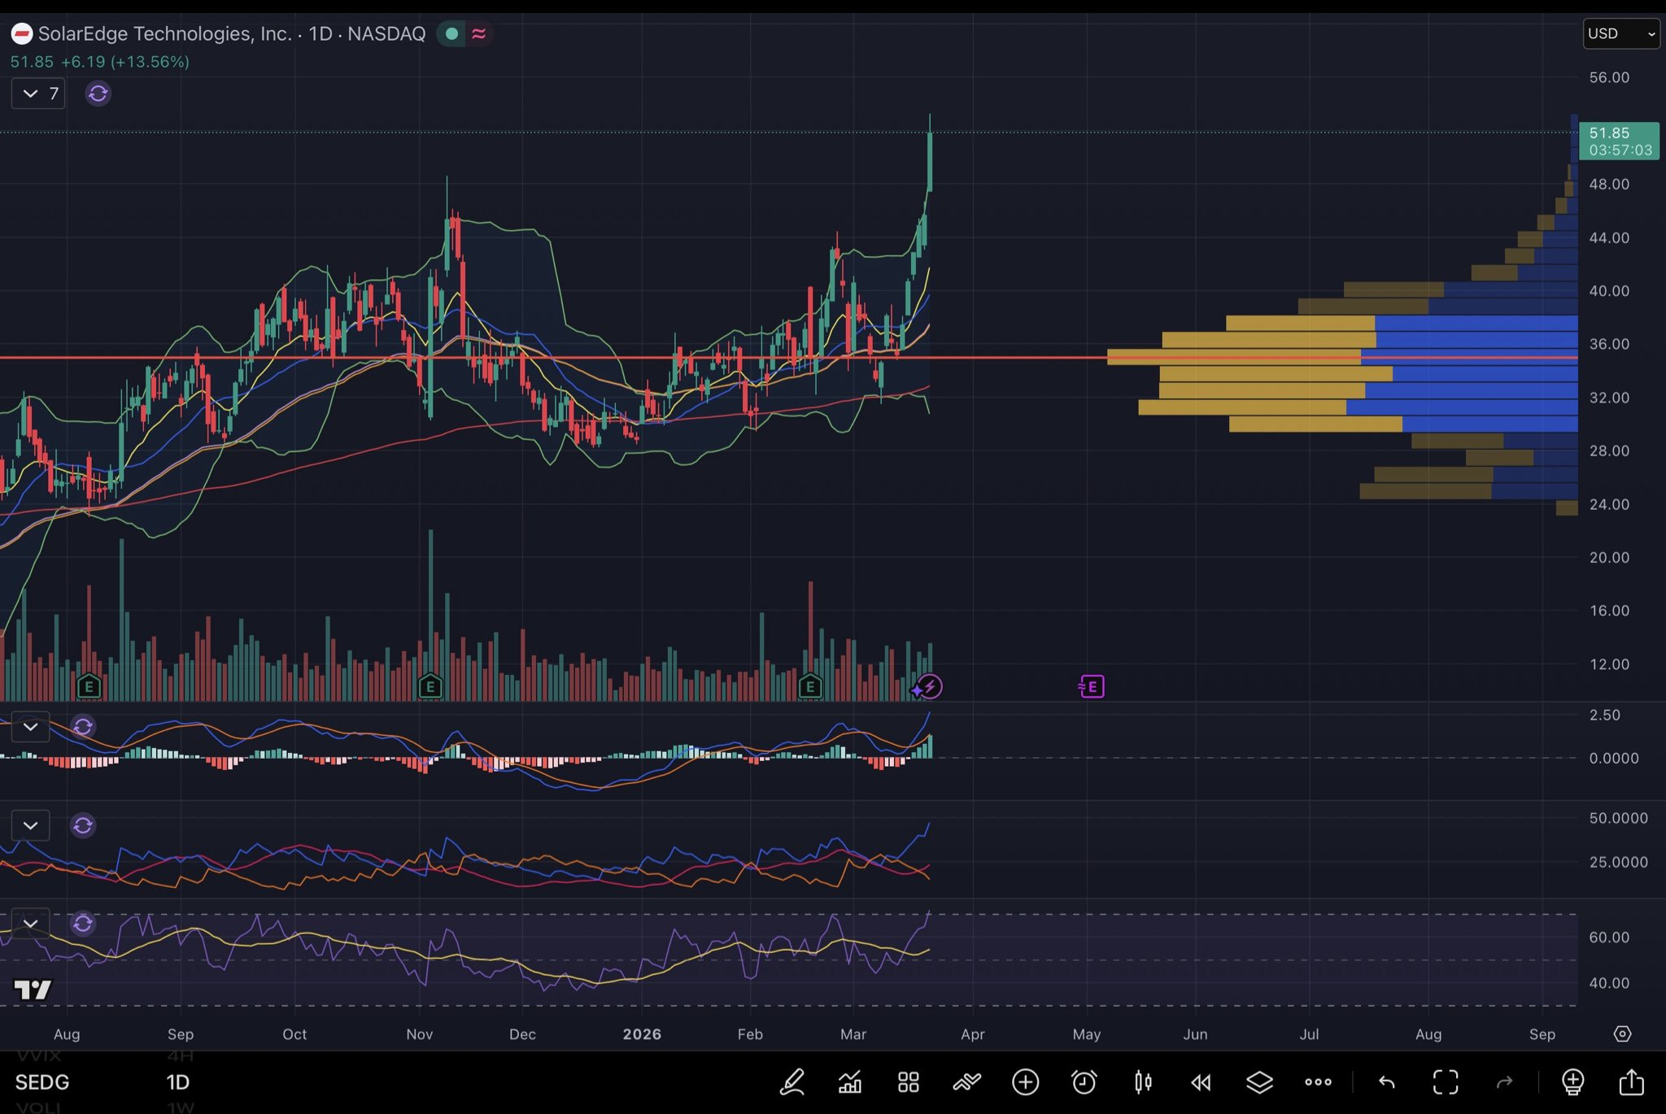Start bar replay with rewind icon
Screen dimensions: 1666x1114
point(1201,1082)
